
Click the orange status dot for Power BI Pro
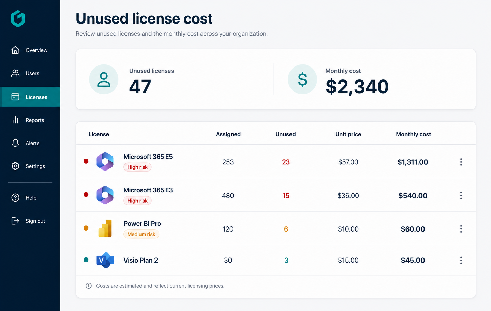click(86, 228)
